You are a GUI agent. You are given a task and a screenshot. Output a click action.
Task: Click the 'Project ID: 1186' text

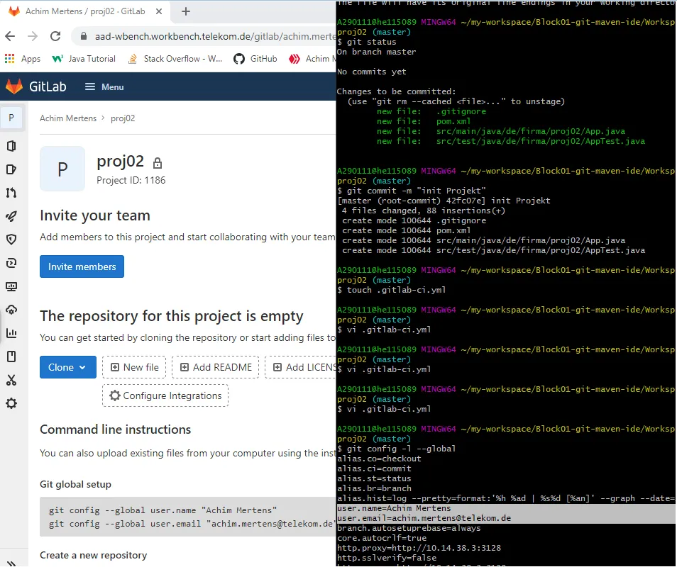131,180
